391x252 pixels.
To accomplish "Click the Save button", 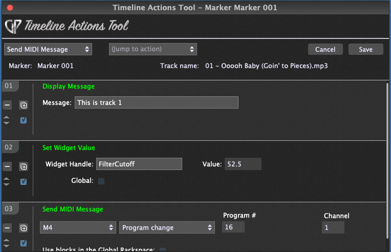I will [x=365, y=49].
